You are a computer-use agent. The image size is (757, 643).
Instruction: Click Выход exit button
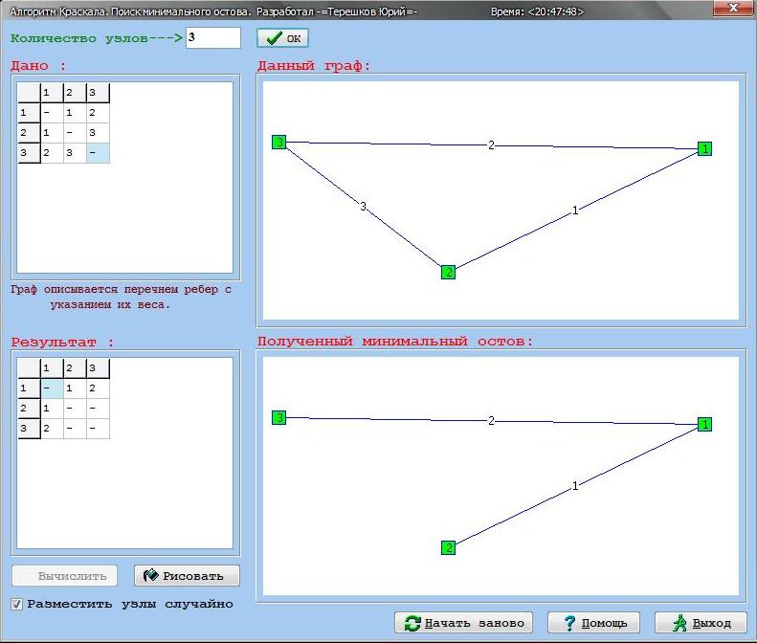[701, 623]
